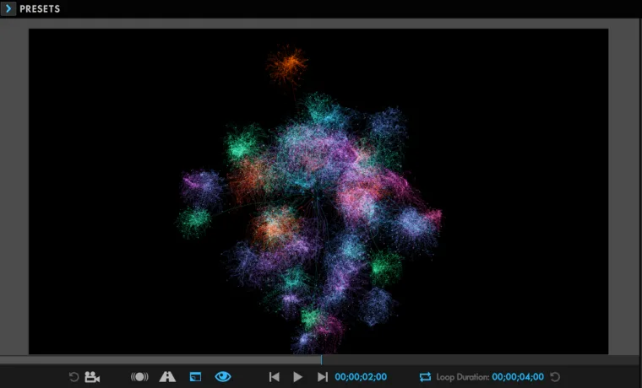Image resolution: width=642 pixels, height=388 pixels.
Task: Expand the Presets panel chevron
Action: coord(8,8)
